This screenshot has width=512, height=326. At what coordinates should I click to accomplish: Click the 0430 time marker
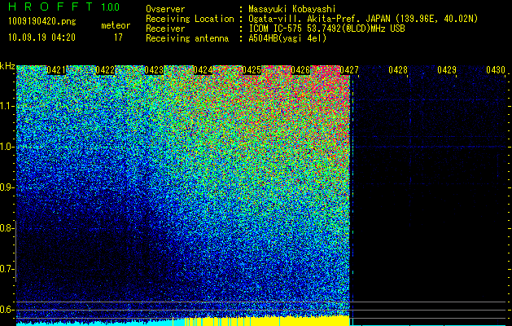[x=496, y=70]
